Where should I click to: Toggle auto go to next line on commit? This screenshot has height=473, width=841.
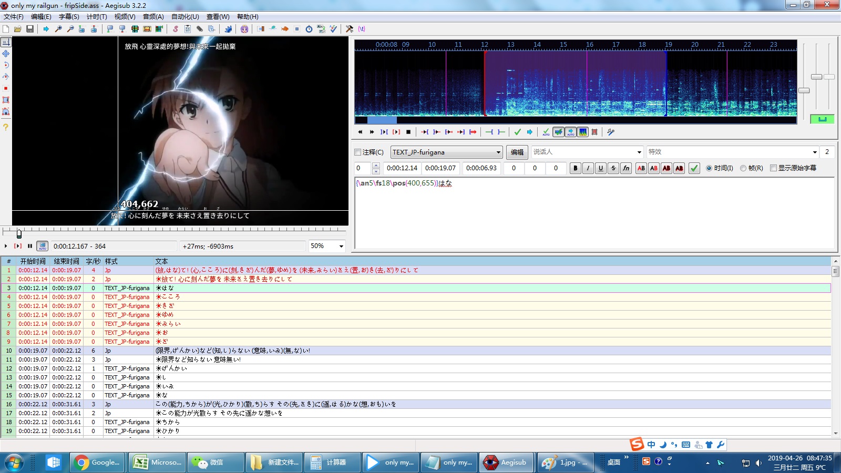[x=558, y=132]
